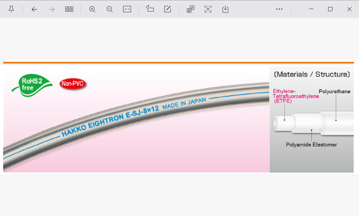359x216 pixels.
Task: Zoom in on the image
Action: pyautogui.click(x=92, y=10)
